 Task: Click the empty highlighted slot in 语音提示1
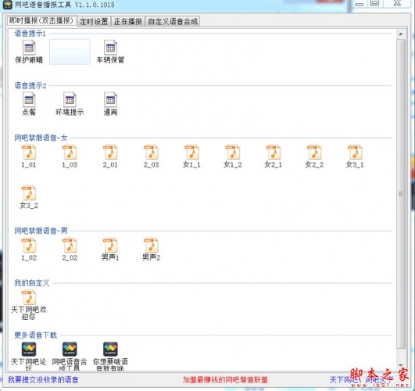[70, 52]
